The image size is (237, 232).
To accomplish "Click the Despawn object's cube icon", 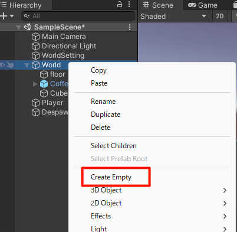I will 35,112.
